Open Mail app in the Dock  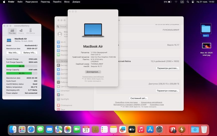coord(49,129)
